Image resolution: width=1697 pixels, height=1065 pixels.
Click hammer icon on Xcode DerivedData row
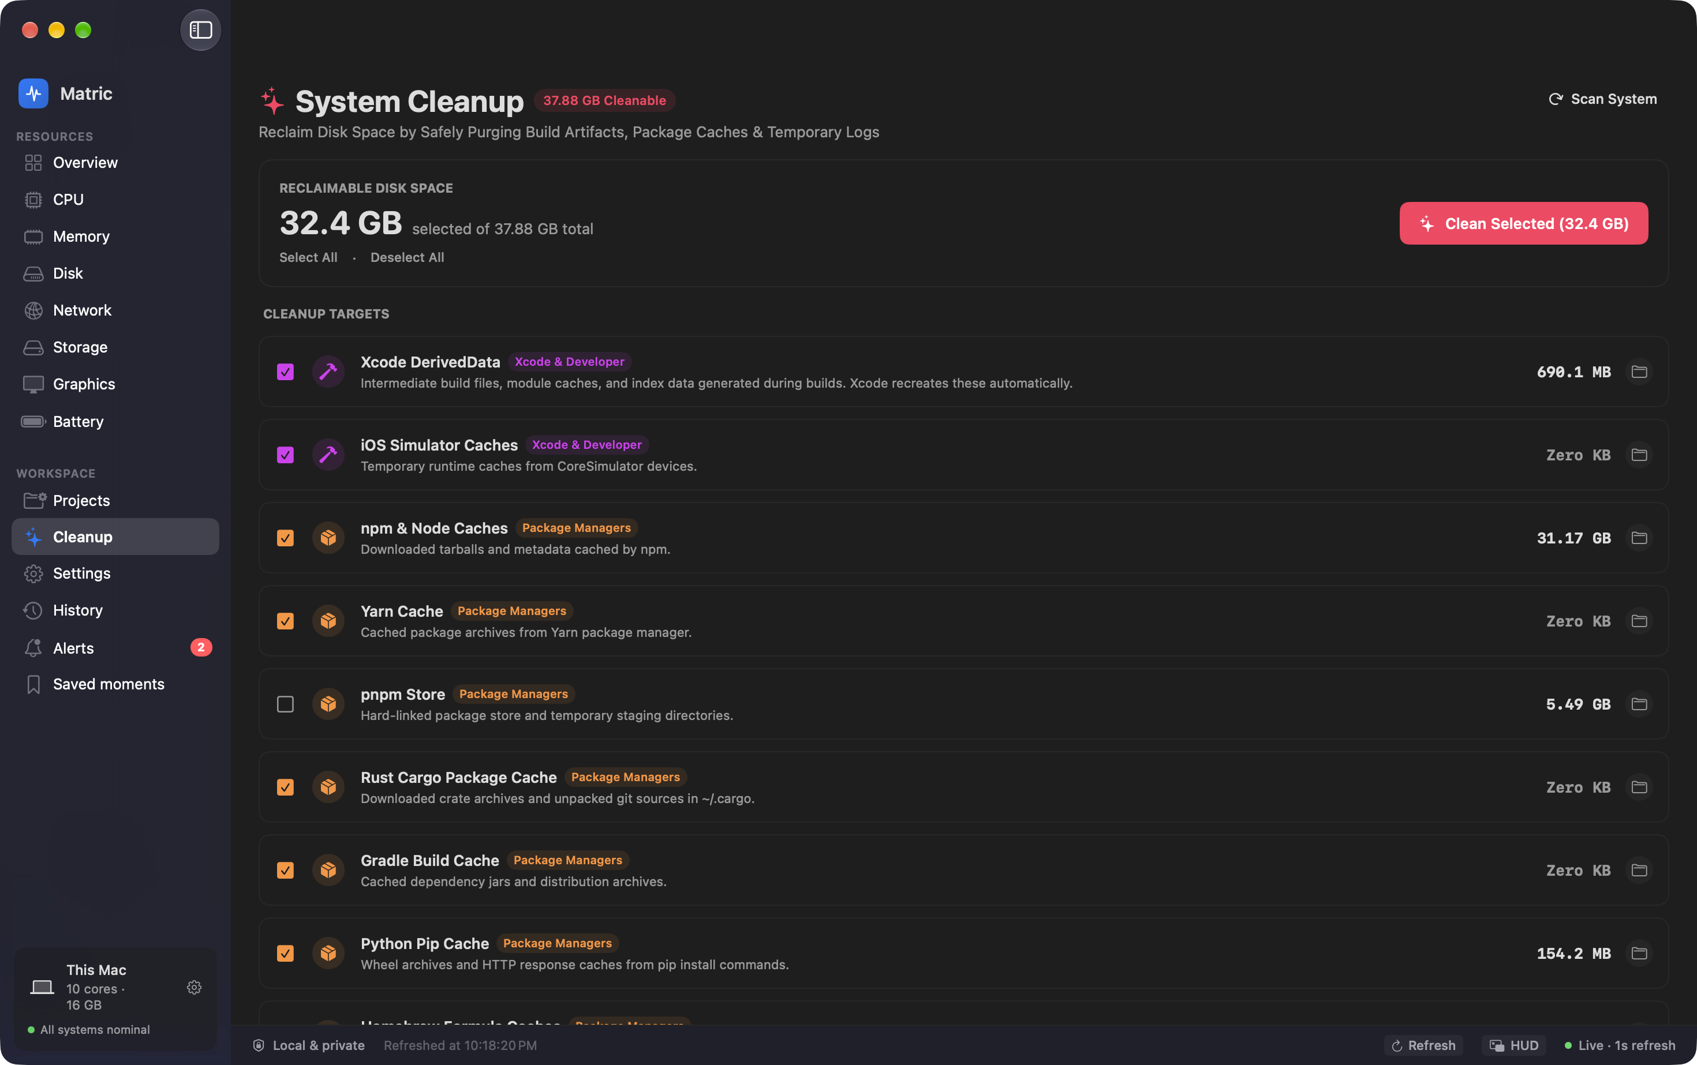328,372
